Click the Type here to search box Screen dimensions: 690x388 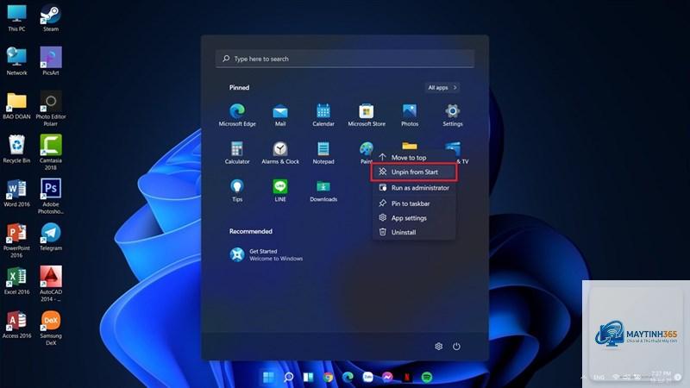[344, 59]
